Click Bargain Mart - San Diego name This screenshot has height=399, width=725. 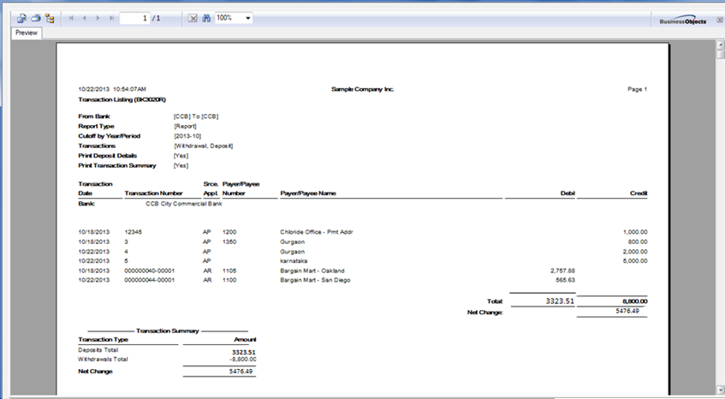315,280
